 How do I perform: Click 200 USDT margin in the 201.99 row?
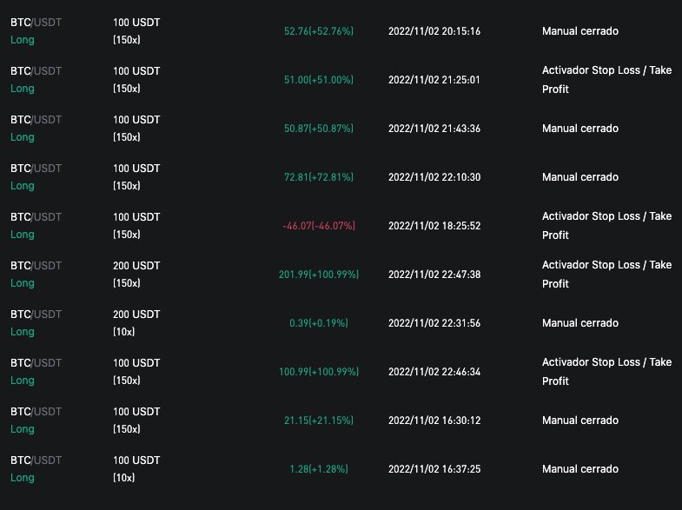(136, 266)
